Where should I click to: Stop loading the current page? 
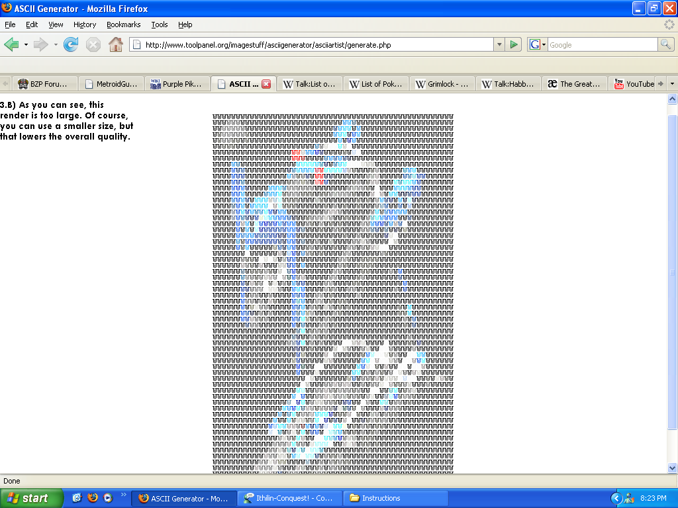pos(93,45)
